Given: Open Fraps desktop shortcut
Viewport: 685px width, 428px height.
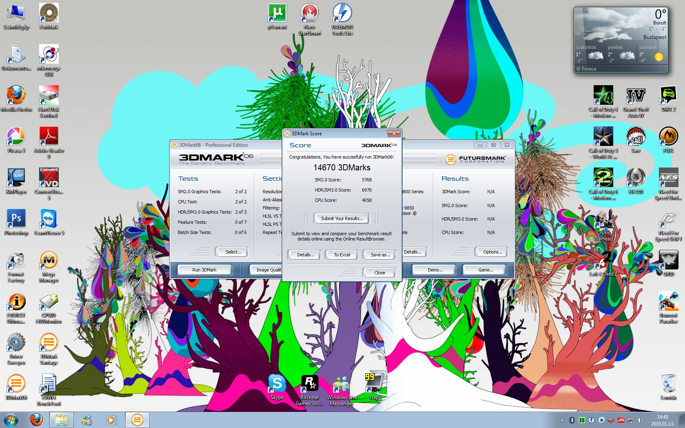Looking at the screenshot, I should pos(375,387).
